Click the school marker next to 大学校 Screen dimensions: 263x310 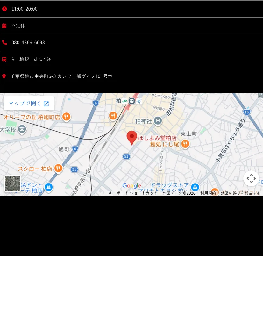(22, 129)
